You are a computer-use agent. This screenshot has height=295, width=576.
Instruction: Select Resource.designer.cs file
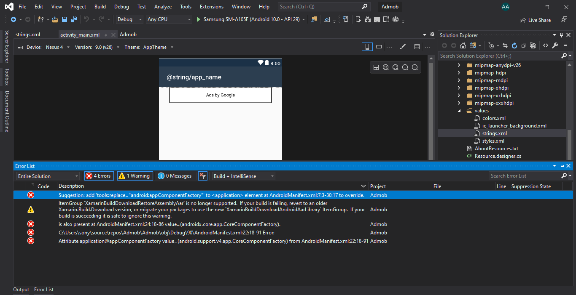[x=498, y=156]
